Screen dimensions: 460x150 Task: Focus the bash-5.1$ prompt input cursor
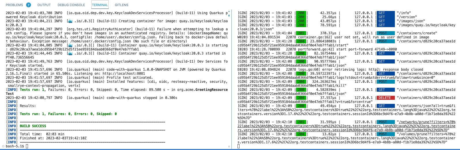[x=27, y=146]
